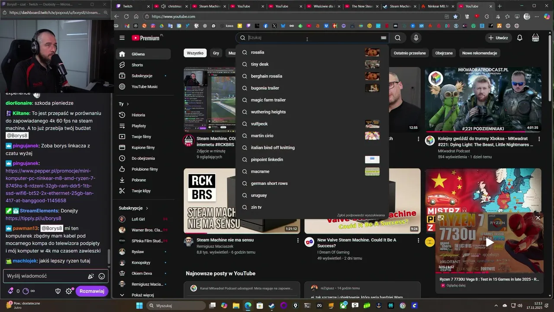Viewport: 554px width, 312px height.
Task: Open Kupione filmy in sidebar
Action: [143, 147]
